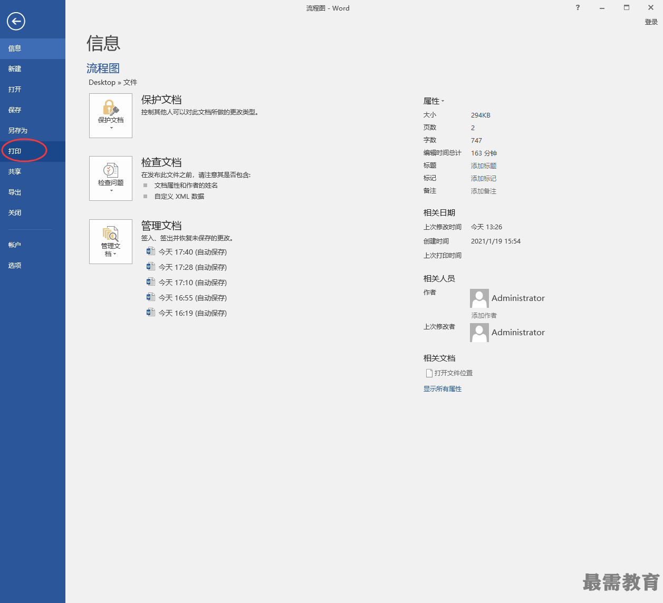Open autosave version 今天 17:10 (自动保存)
The height and width of the screenshot is (603, 663).
193,283
